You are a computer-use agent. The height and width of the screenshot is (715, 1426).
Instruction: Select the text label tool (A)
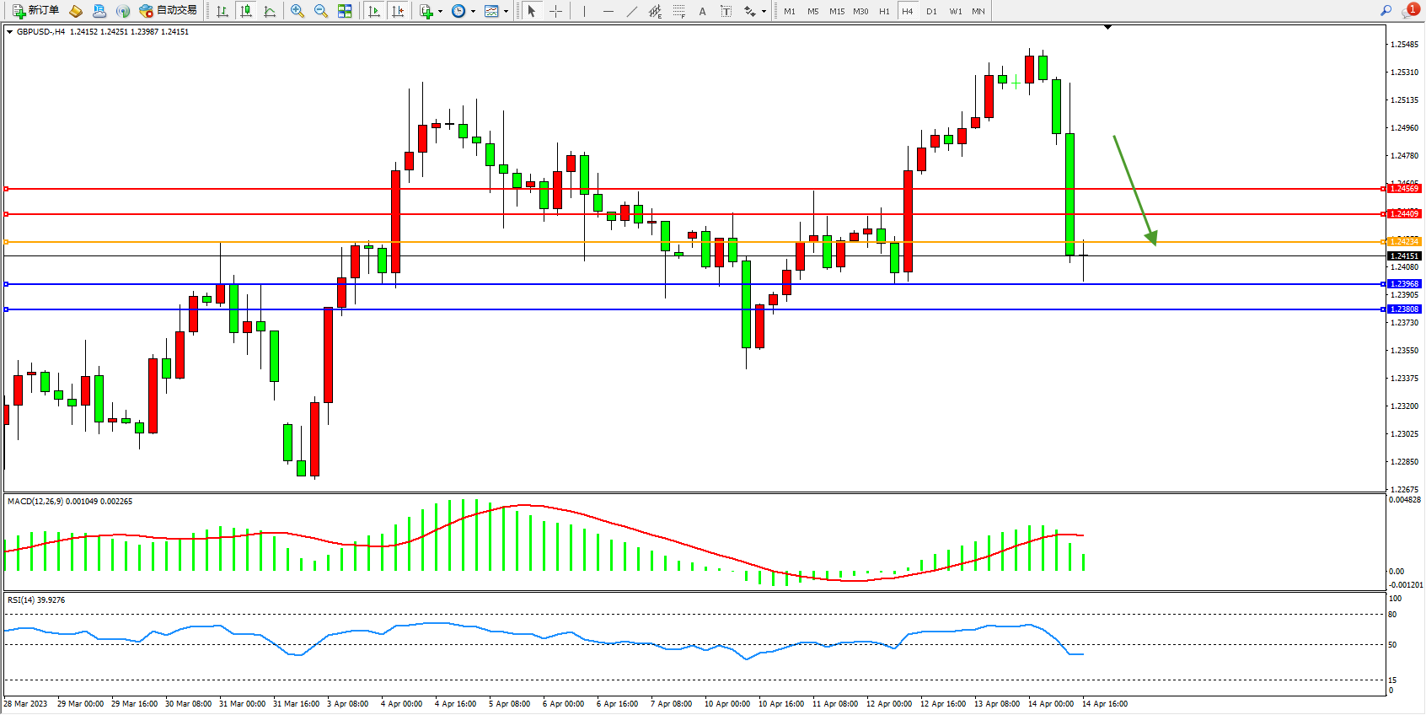702,11
